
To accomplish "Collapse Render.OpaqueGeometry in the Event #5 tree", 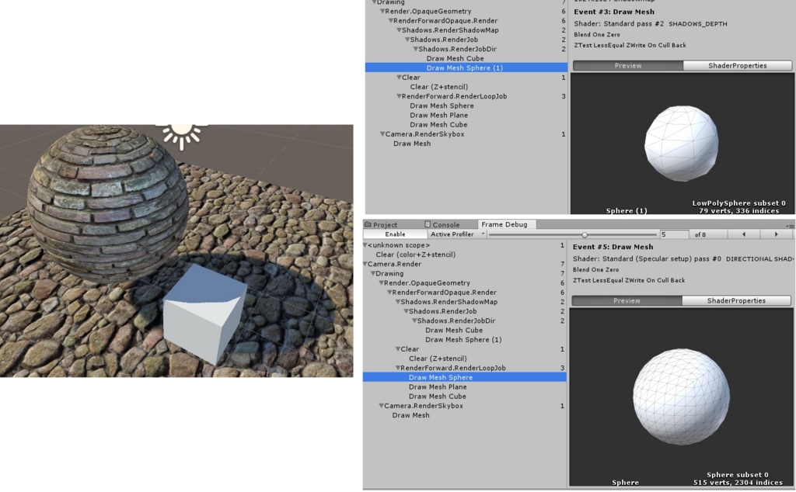I will 381,282.
